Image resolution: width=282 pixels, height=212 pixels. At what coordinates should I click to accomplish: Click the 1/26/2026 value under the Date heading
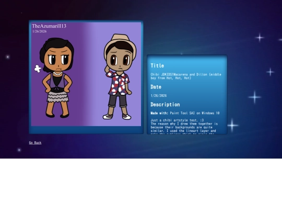coord(159,96)
